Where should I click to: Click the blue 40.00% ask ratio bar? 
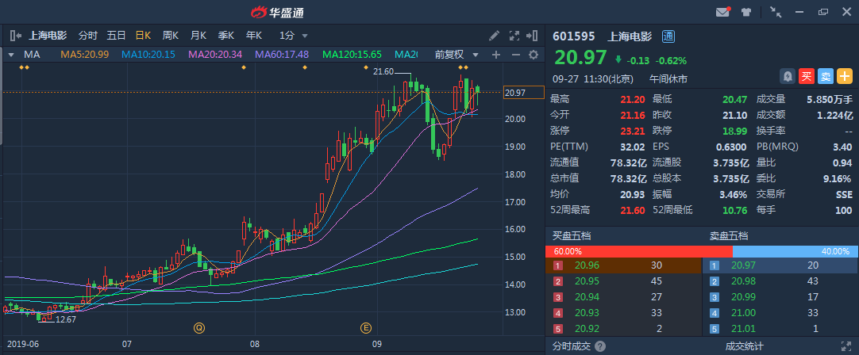[795, 252]
